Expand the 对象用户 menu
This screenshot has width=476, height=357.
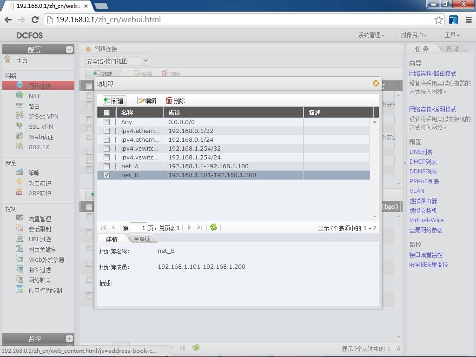coord(413,35)
